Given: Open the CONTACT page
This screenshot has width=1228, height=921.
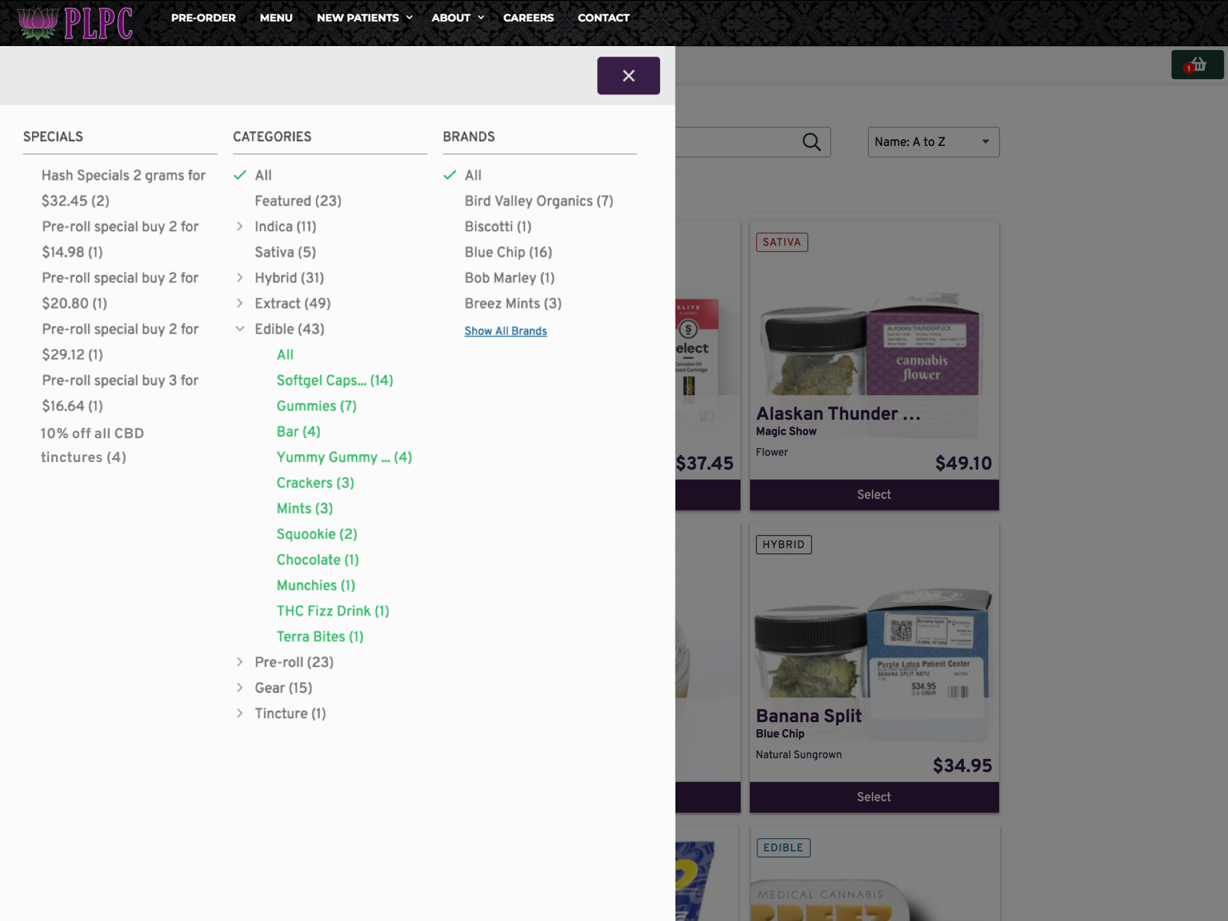Looking at the screenshot, I should click(x=603, y=18).
